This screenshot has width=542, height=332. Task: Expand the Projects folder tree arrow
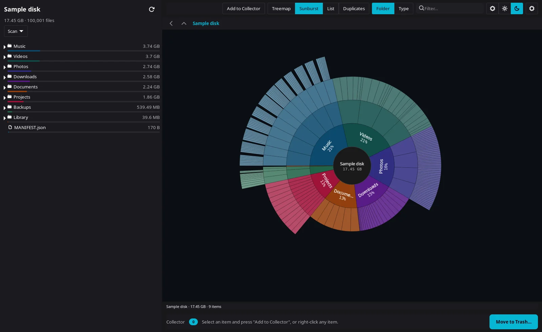[4, 98]
